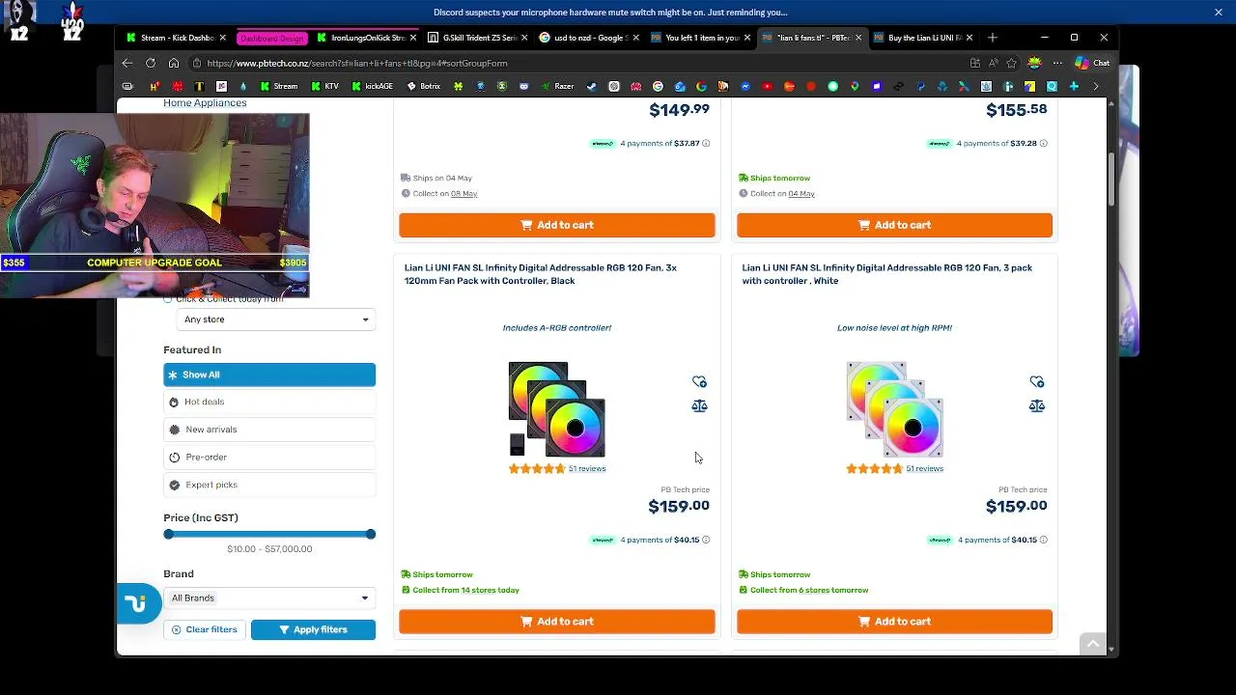The image size is (1236, 695).
Task: Add $155.58 item to cart
Action: click(x=894, y=225)
